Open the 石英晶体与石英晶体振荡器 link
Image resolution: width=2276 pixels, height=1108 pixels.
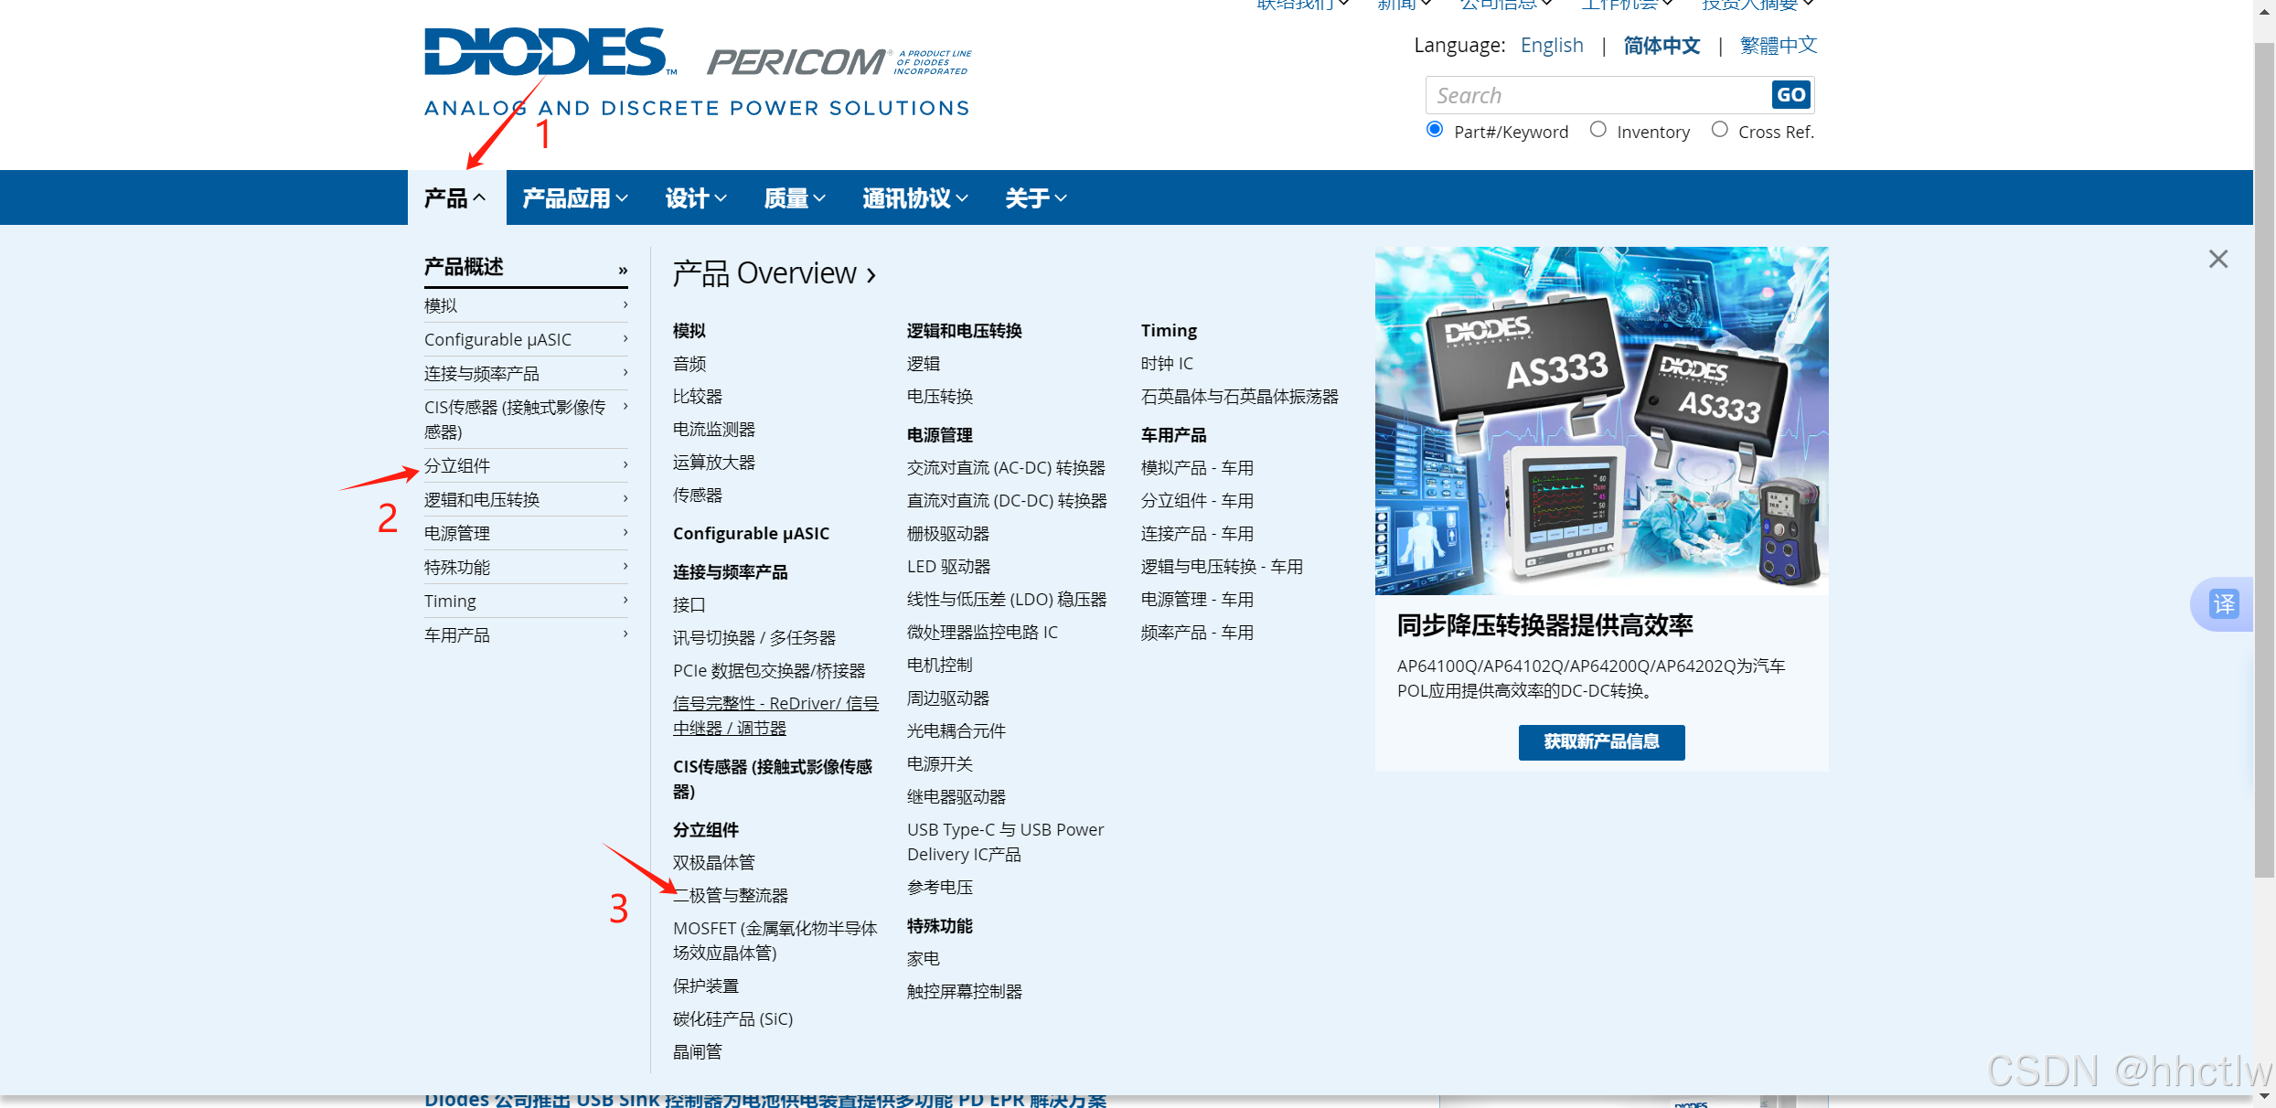(1240, 397)
